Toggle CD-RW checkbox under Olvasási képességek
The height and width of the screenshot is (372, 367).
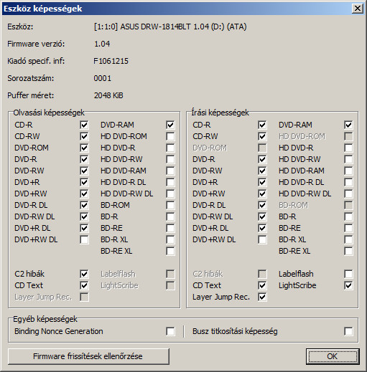(84, 136)
